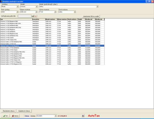Viewport: 154px width, 119px height.
Task: Select row Octavia 1.9 TDI Classic DSG
Action: [52, 40]
